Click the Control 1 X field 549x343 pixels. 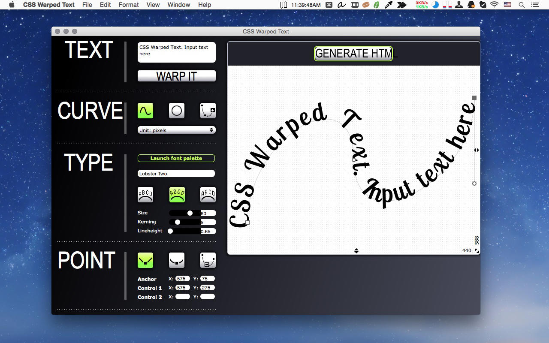coord(183,288)
